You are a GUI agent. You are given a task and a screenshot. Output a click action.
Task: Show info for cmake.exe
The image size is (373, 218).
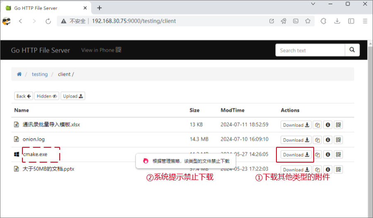pyautogui.click(x=328, y=155)
